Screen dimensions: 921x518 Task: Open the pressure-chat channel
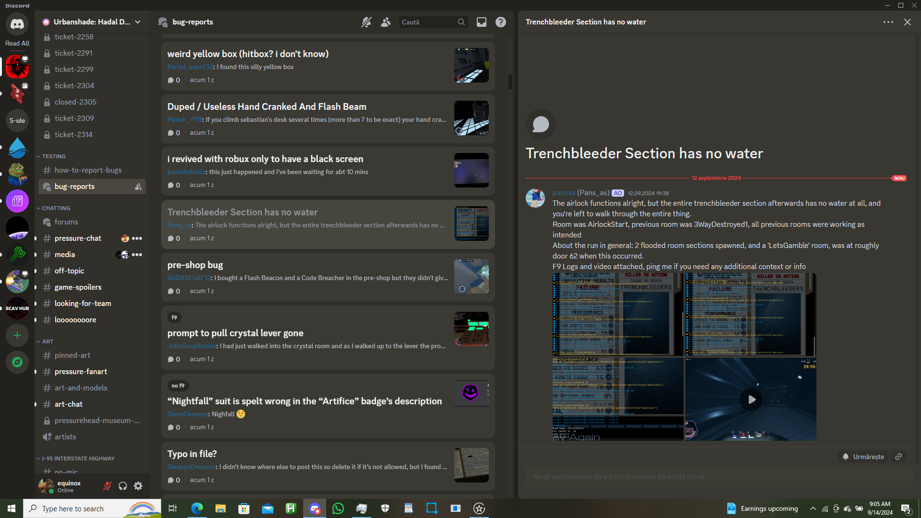click(x=78, y=238)
